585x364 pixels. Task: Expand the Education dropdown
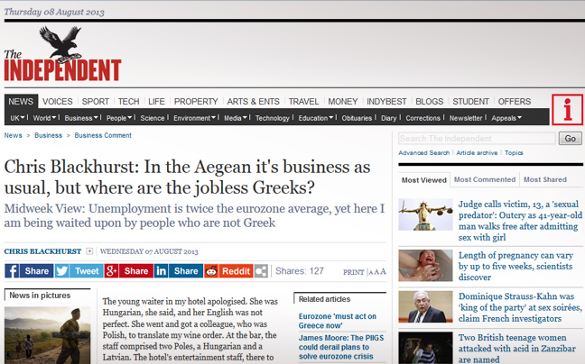pos(316,118)
